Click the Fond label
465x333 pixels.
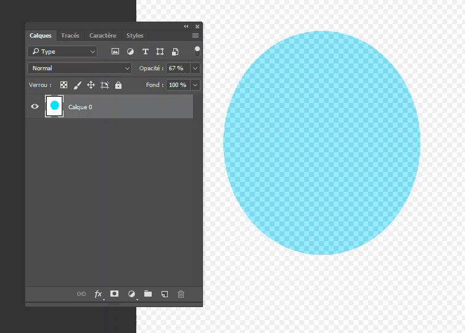(155, 85)
